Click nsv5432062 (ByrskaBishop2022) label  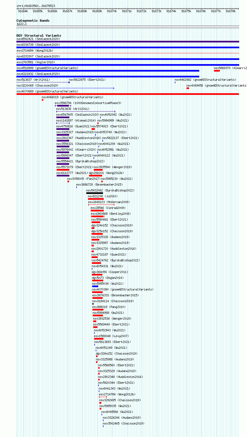coord(110,190)
